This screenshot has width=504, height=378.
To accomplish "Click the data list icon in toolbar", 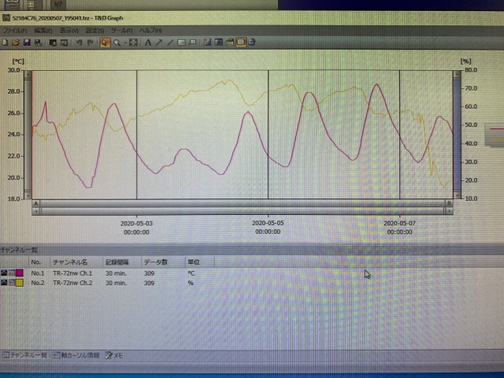I will pos(208,43).
